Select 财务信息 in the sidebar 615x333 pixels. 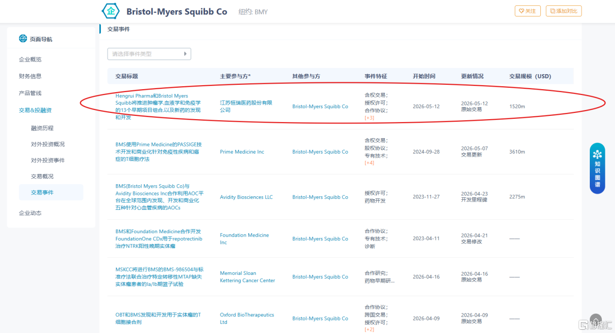tap(30, 76)
